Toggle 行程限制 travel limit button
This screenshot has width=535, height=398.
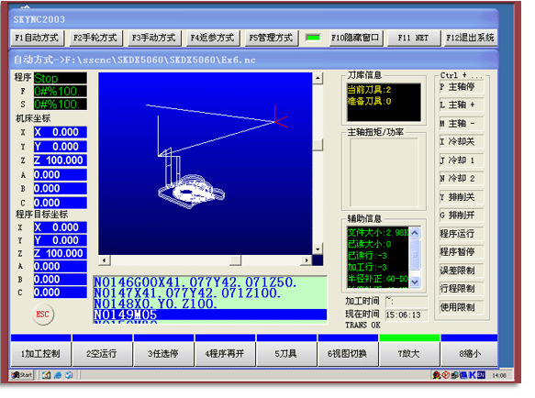(x=461, y=289)
